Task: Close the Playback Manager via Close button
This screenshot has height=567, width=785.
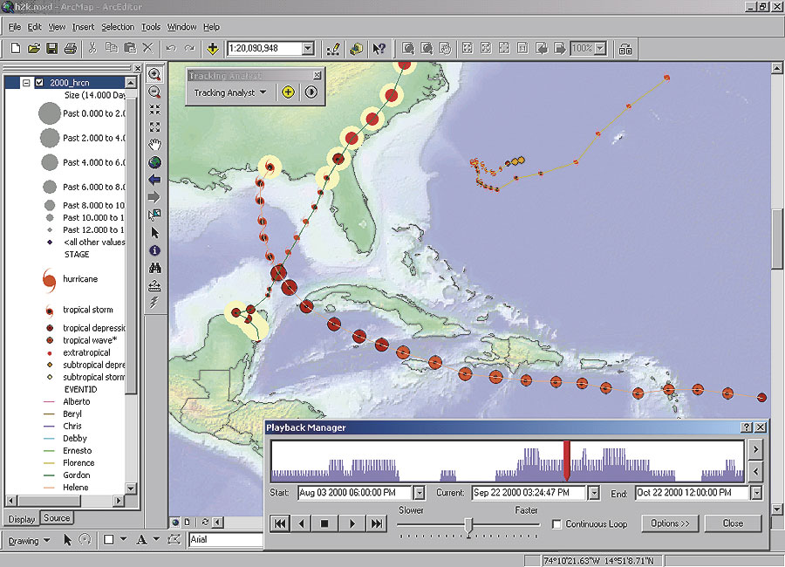Action: (x=733, y=523)
